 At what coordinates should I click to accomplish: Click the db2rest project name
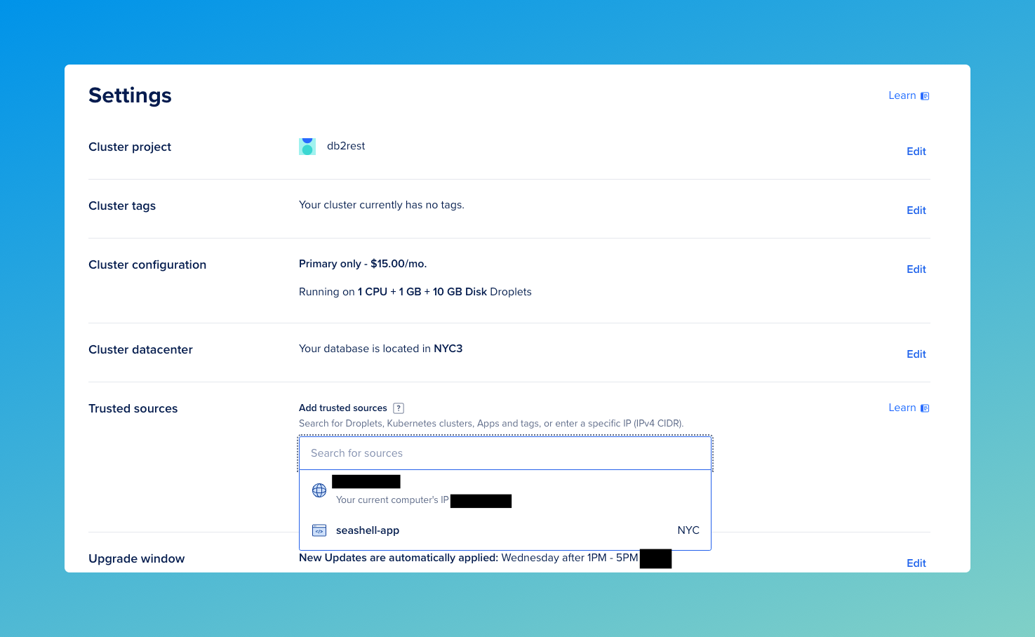point(346,146)
